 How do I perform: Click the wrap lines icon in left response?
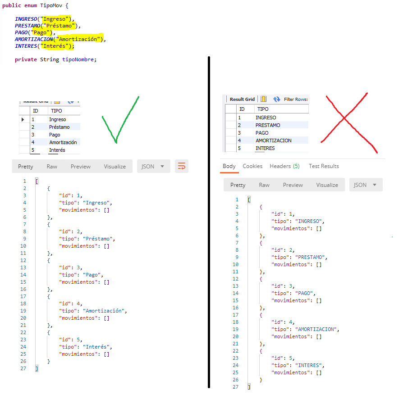coord(181,166)
